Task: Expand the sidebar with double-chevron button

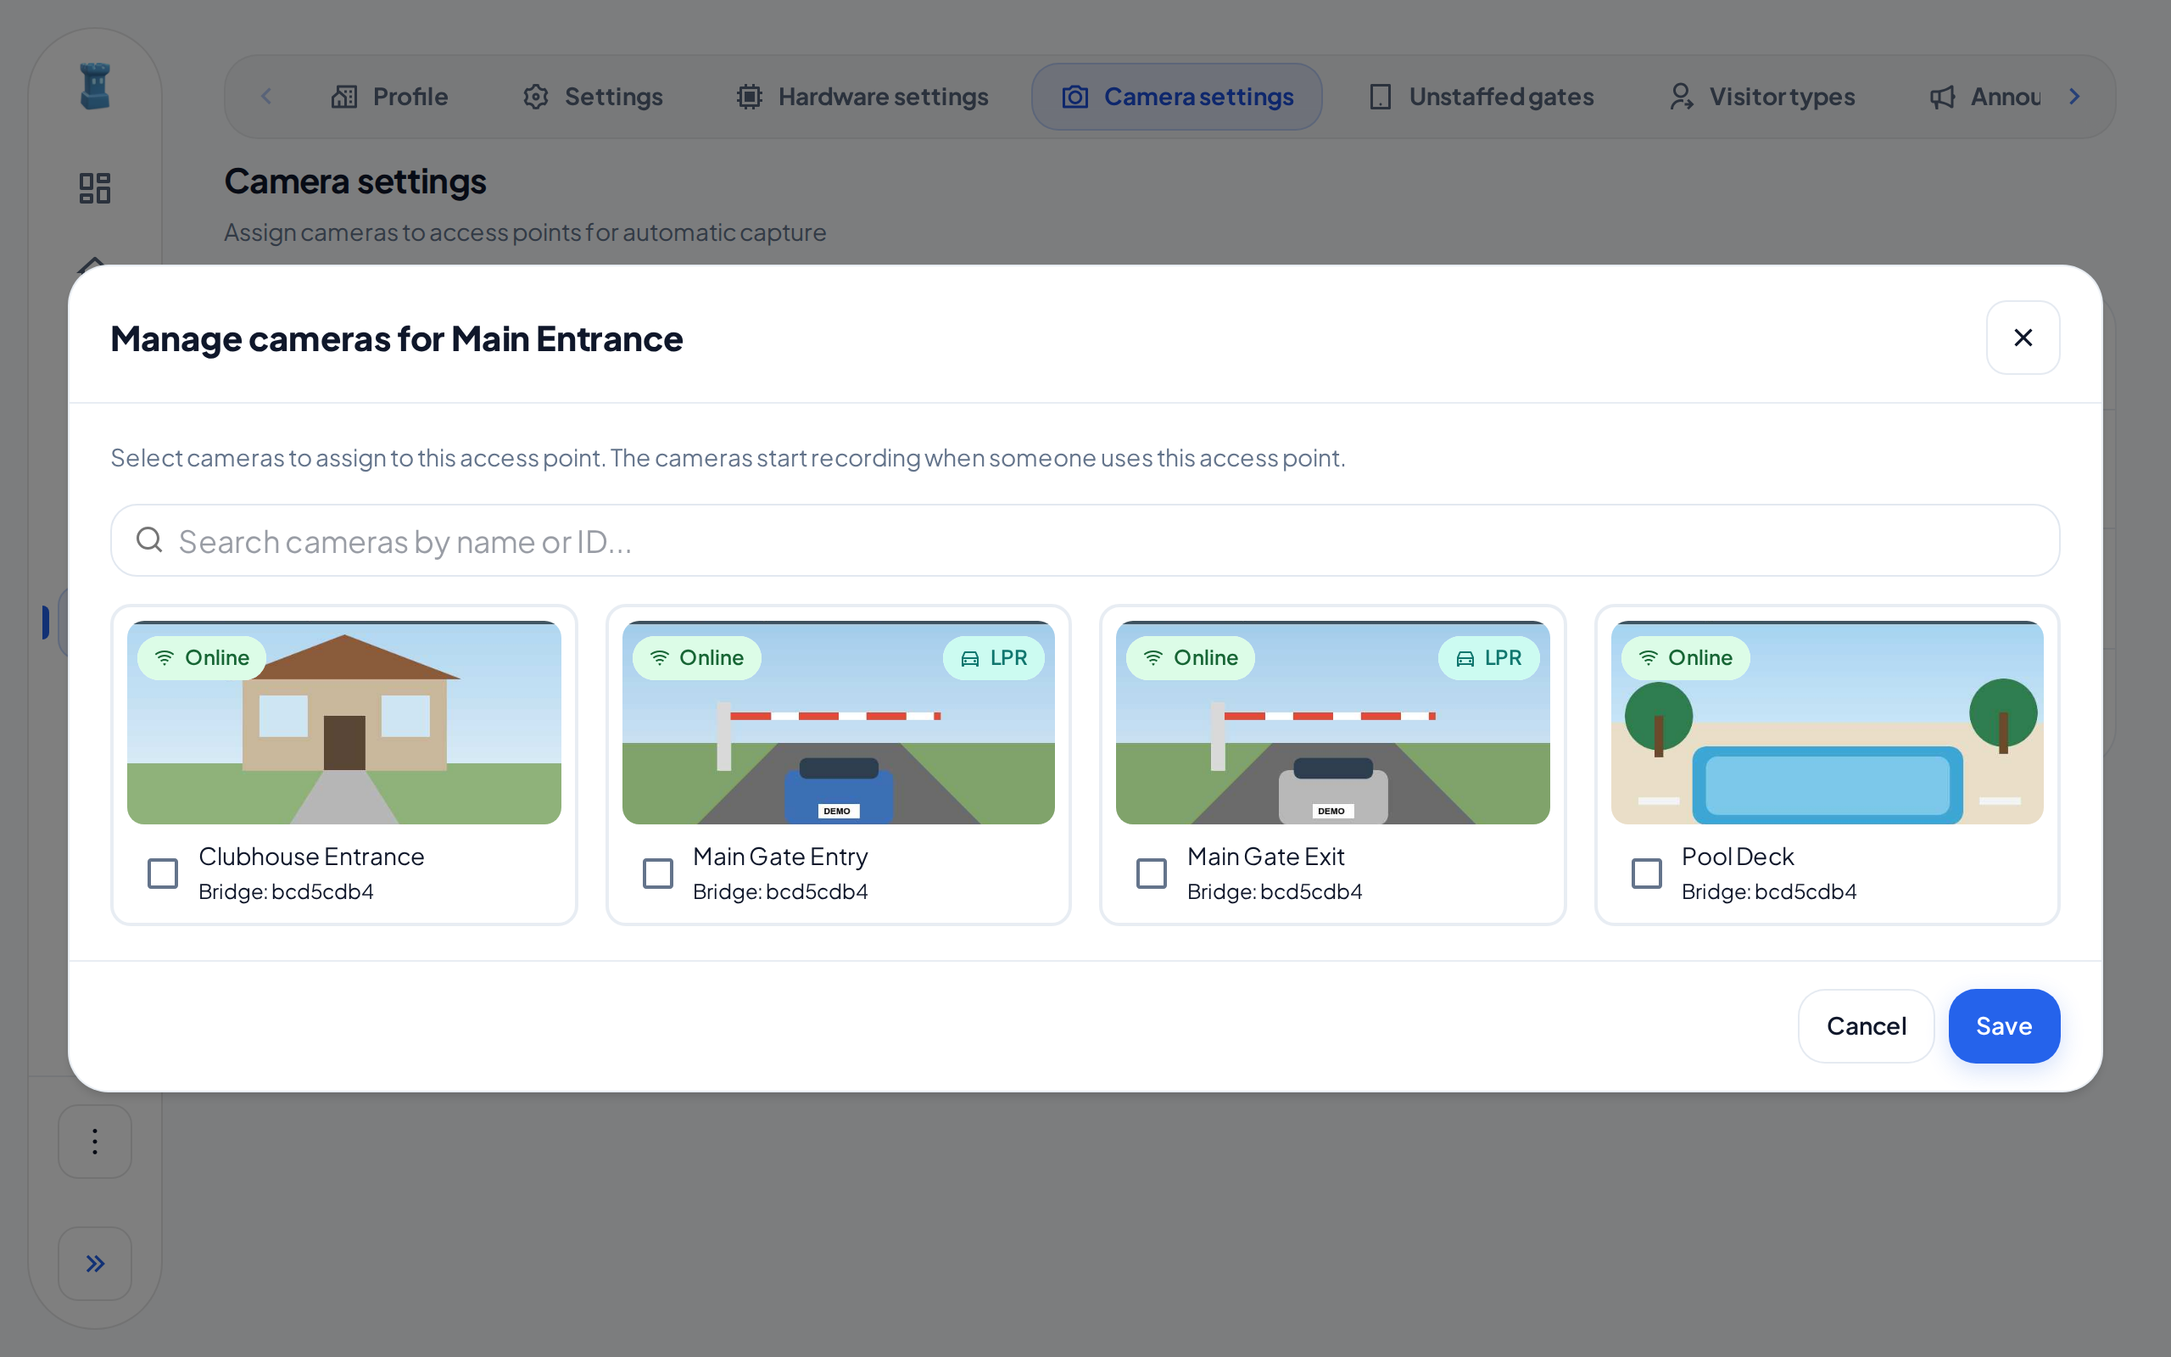Action: pyautogui.click(x=95, y=1264)
